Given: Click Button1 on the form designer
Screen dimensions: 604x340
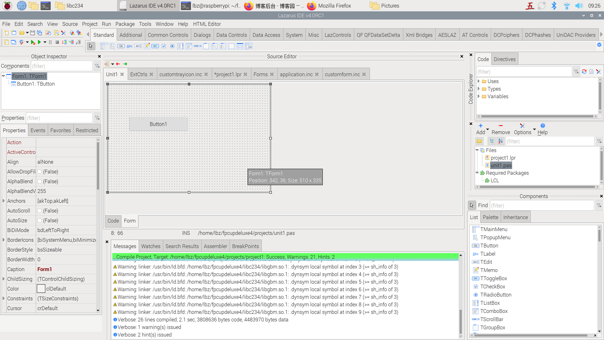Looking at the screenshot, I should click(x=158, y=124).
